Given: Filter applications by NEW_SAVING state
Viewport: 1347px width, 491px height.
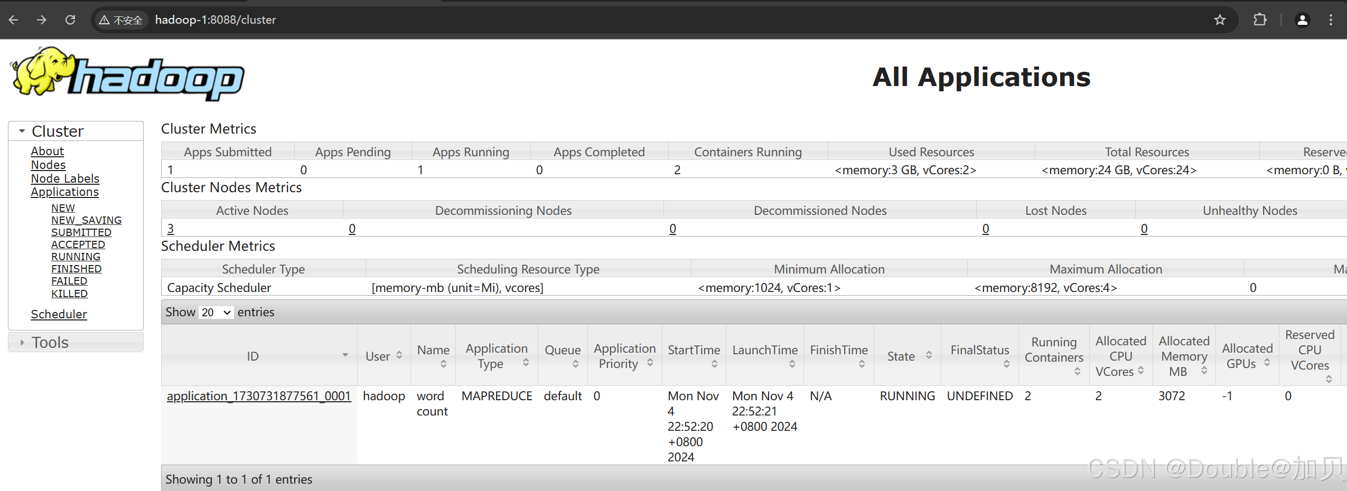Looking at the screenshot, I should (x=86, y=220).
